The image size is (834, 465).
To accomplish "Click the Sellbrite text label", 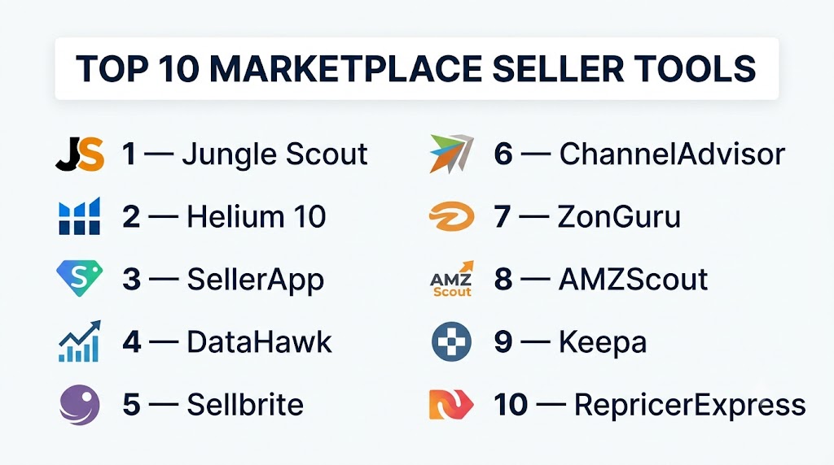I will pyautogui.click(x=245, y=405).
